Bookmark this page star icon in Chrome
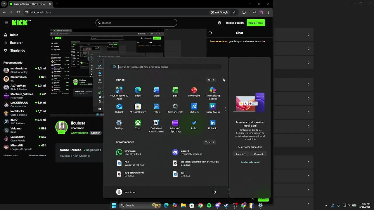 (234, 12)
